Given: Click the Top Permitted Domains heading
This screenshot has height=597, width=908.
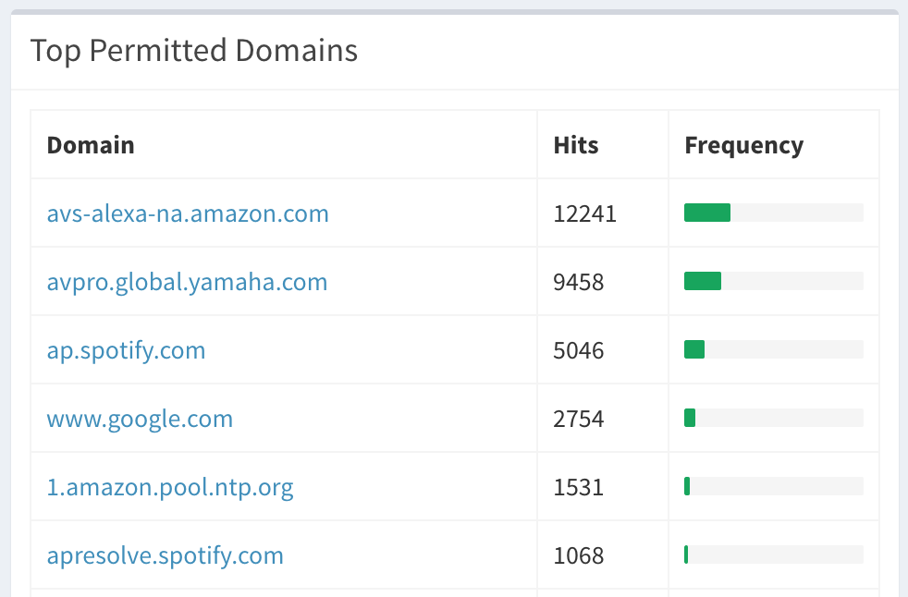Looking at the screenshot, I should pos(194,51).
